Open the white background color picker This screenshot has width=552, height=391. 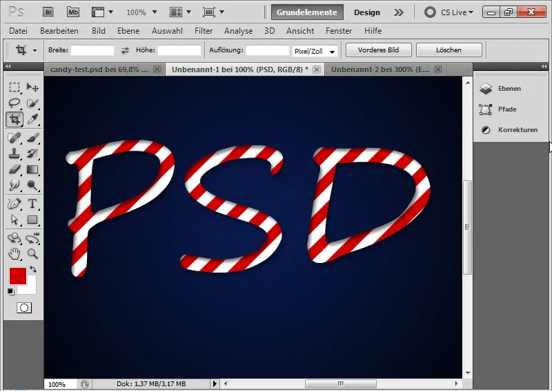click(x=31, y=288)
